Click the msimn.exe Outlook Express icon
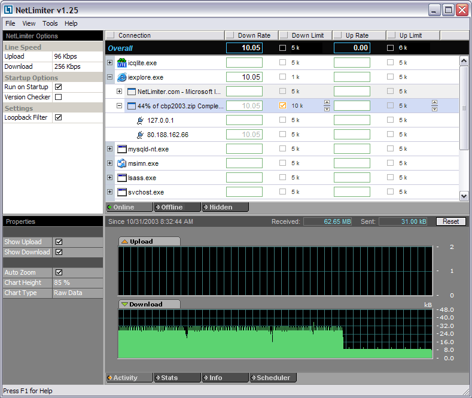 121,163
